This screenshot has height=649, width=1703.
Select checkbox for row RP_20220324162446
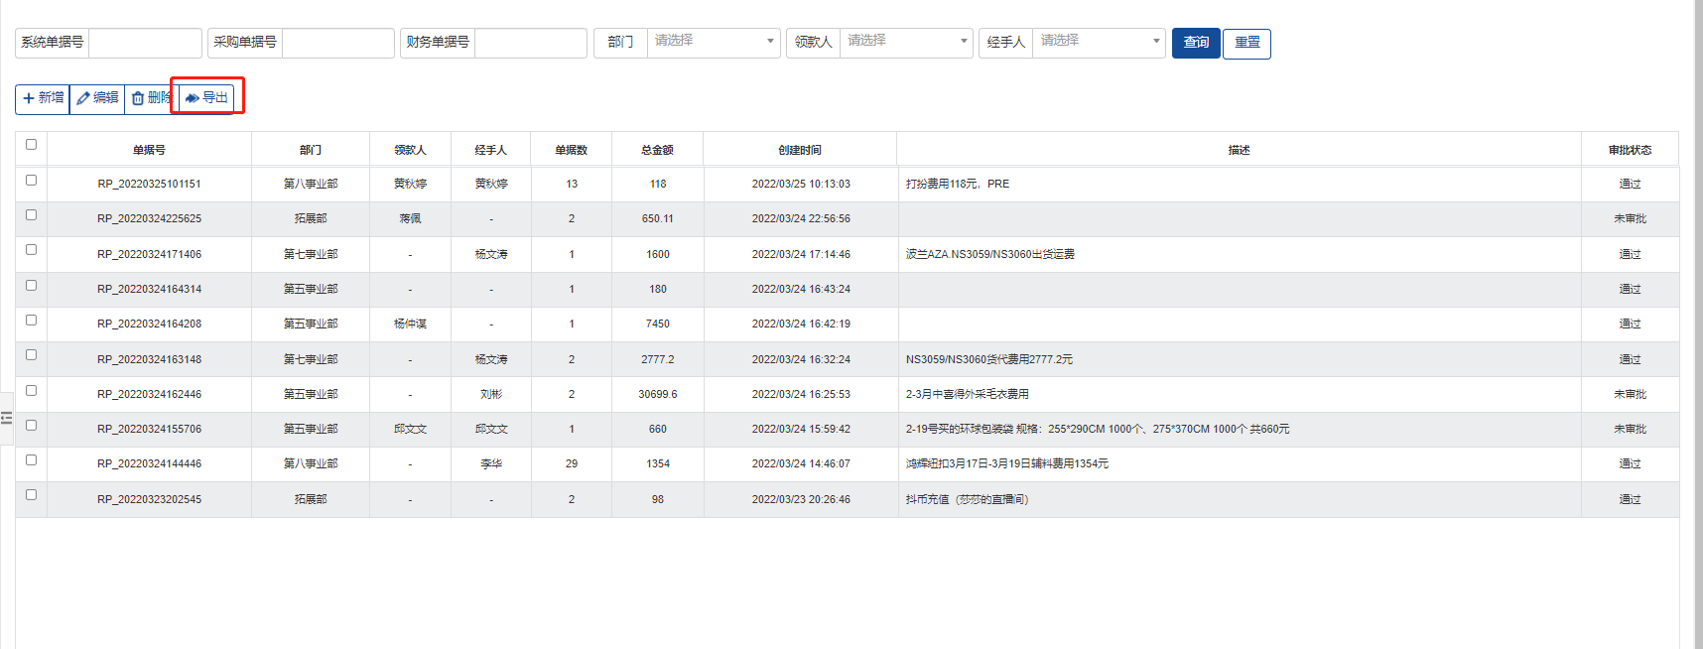point(31,391)
